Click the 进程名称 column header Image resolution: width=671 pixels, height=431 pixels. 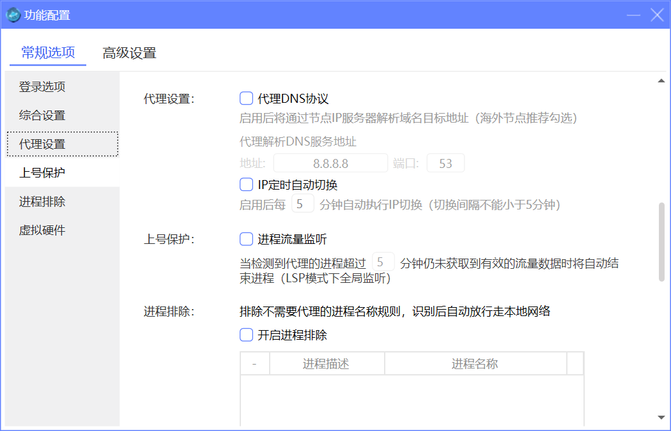475,364
